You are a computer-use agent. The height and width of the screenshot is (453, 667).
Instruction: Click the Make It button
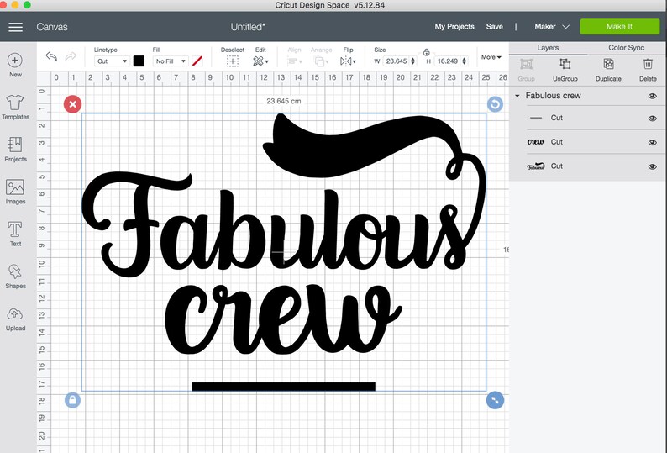coord(619,26)
